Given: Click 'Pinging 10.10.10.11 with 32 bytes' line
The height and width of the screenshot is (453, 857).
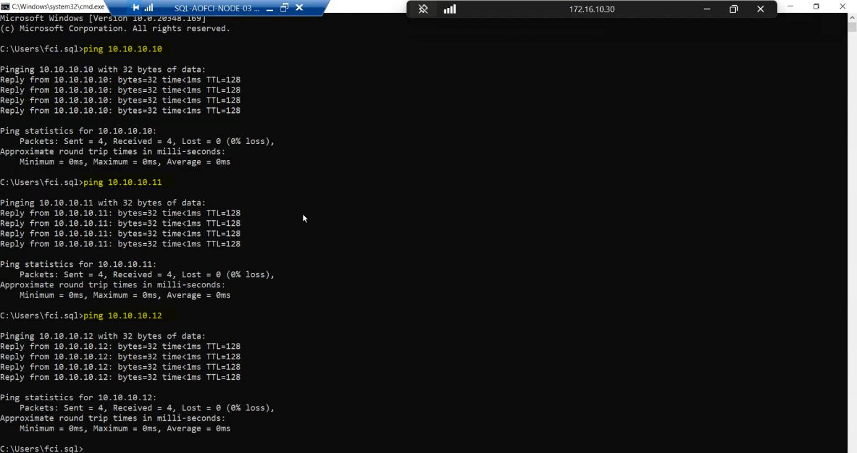Looking at the screenshot, I should tap(103, 203).
